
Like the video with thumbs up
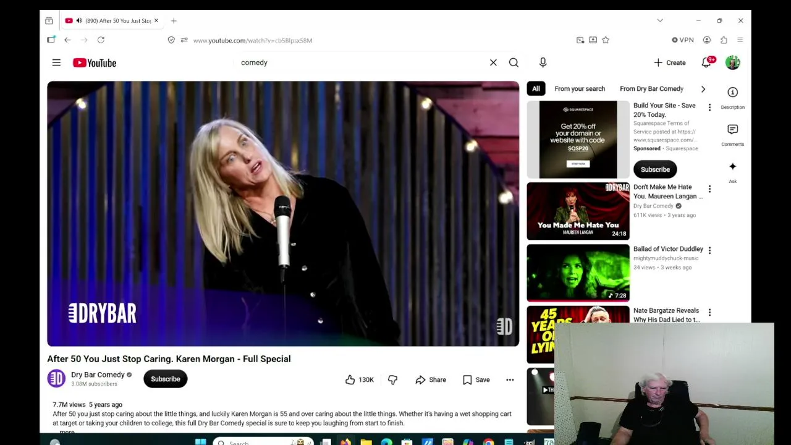[359, 379]
